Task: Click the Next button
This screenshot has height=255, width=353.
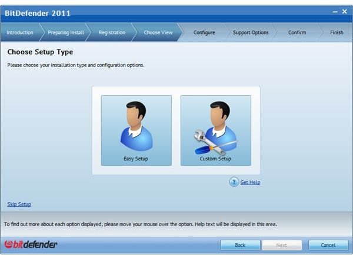Action: 282,245
